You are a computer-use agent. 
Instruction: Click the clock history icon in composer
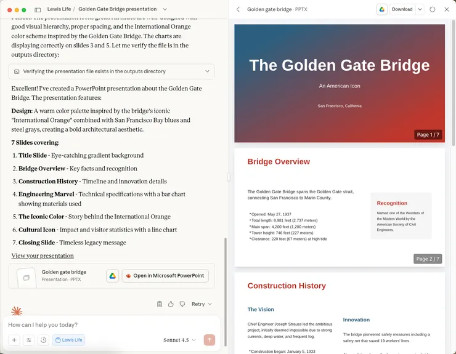click(43, 340)
